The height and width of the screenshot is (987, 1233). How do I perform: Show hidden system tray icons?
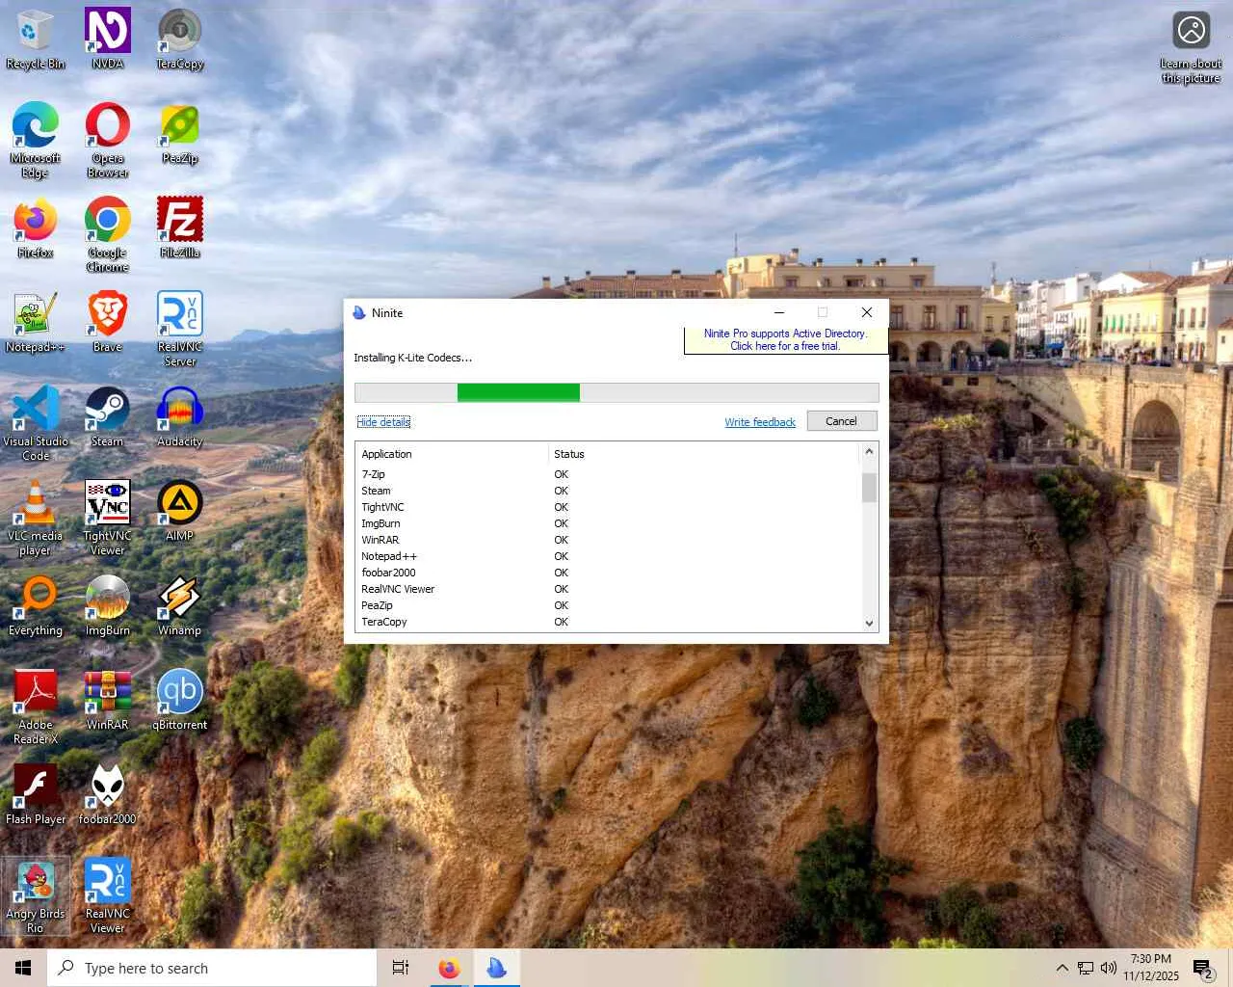tap(1062, 968)
